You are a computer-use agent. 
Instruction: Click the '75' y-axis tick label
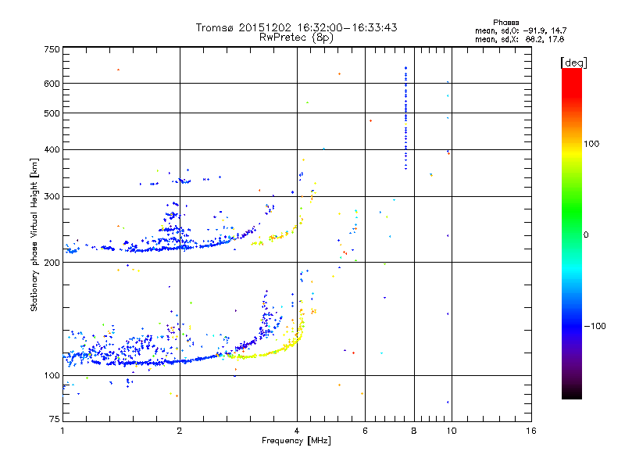pyautogui.click(x=55, y=419)
